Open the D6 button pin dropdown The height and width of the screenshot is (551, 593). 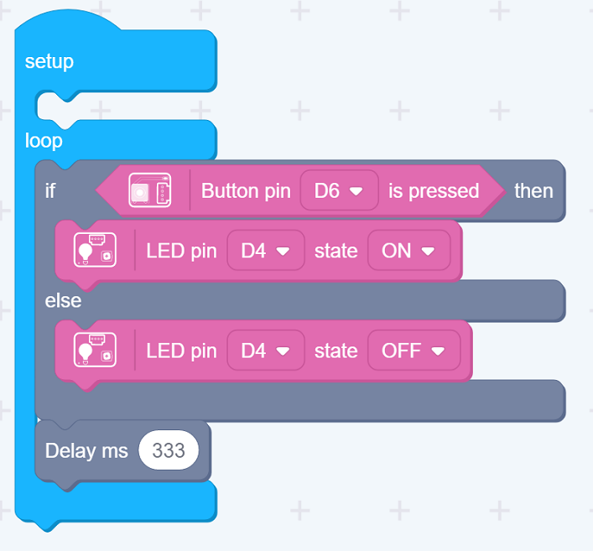pyautogui.click(x=339, y=190)
